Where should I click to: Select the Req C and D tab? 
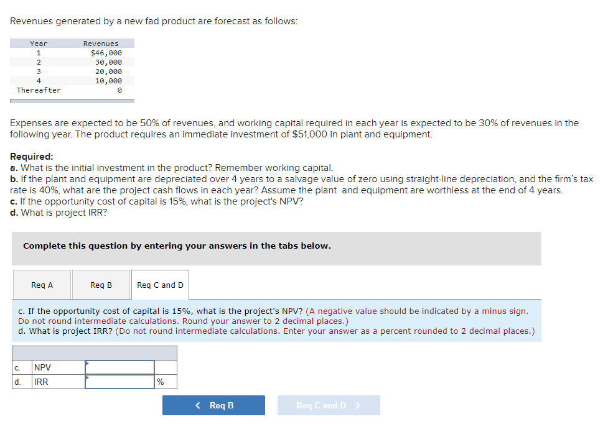pos(160,285)
